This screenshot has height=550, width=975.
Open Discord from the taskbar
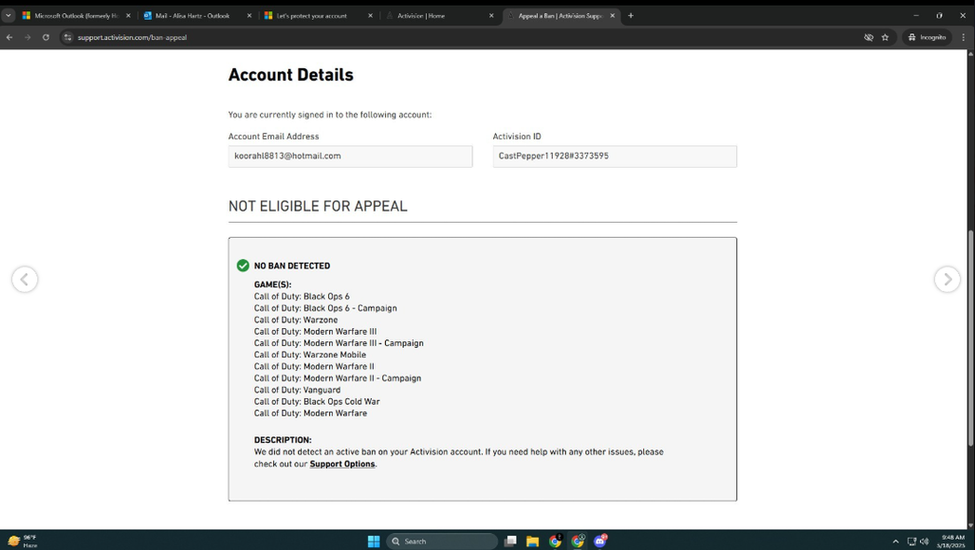(600, 541)
